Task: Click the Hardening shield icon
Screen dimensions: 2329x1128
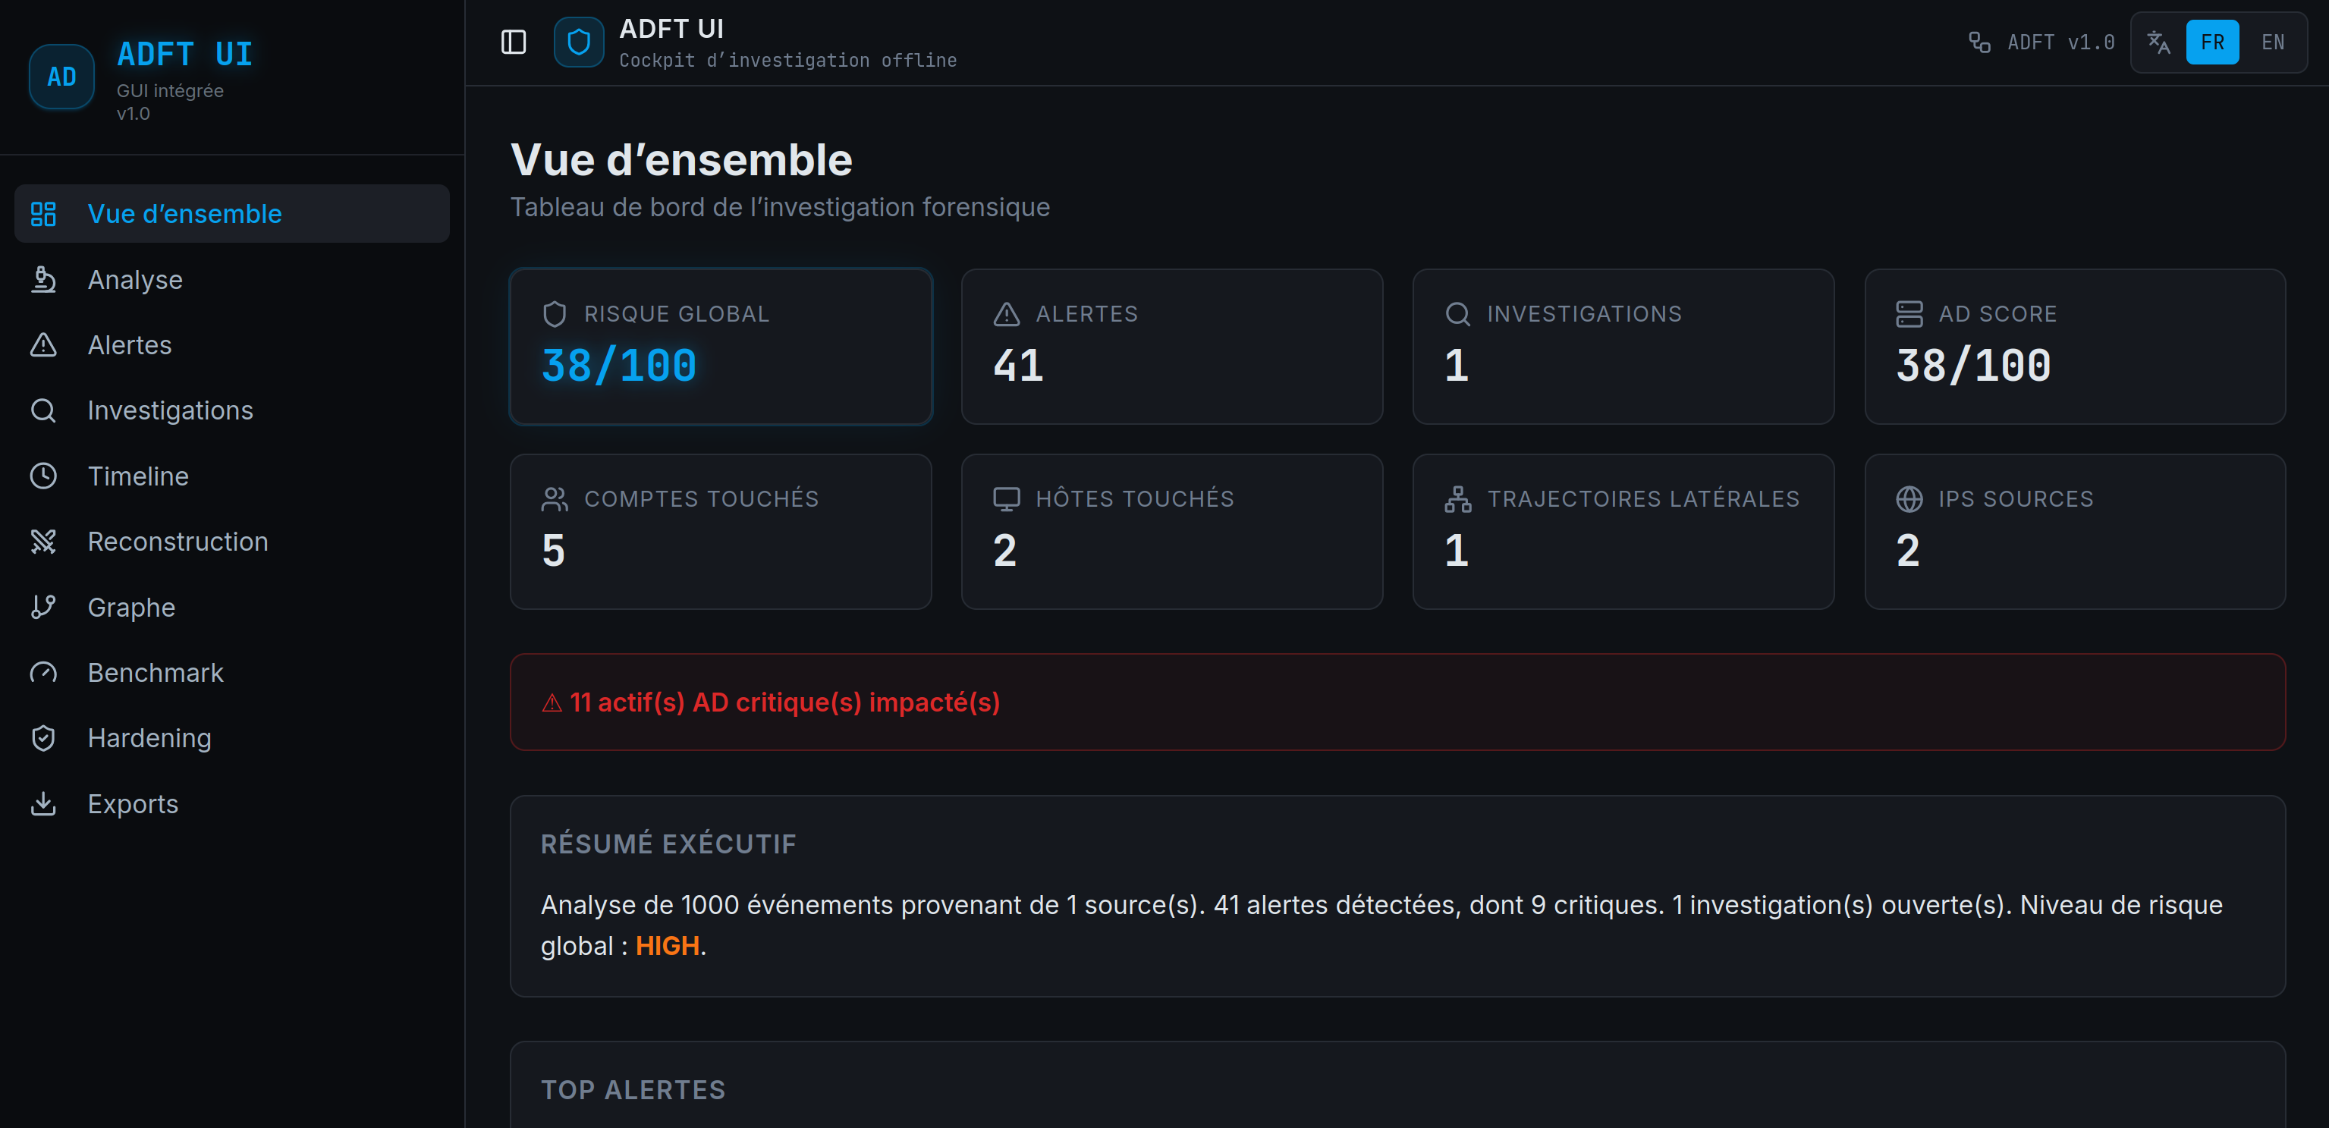Action: 43,737
